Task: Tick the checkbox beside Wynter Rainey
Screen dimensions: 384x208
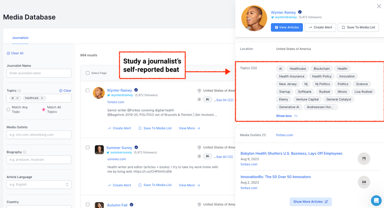Action: point(87,91)
